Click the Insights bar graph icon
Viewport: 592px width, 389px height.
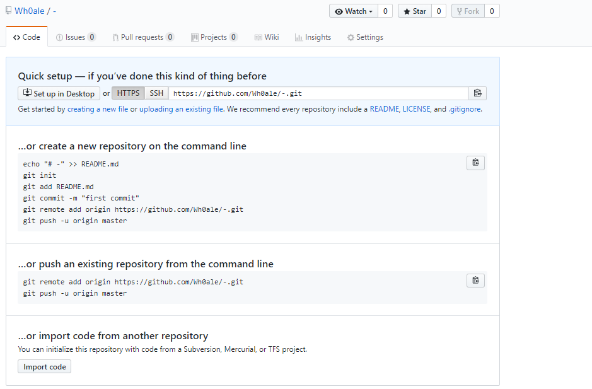pos(299,37)
